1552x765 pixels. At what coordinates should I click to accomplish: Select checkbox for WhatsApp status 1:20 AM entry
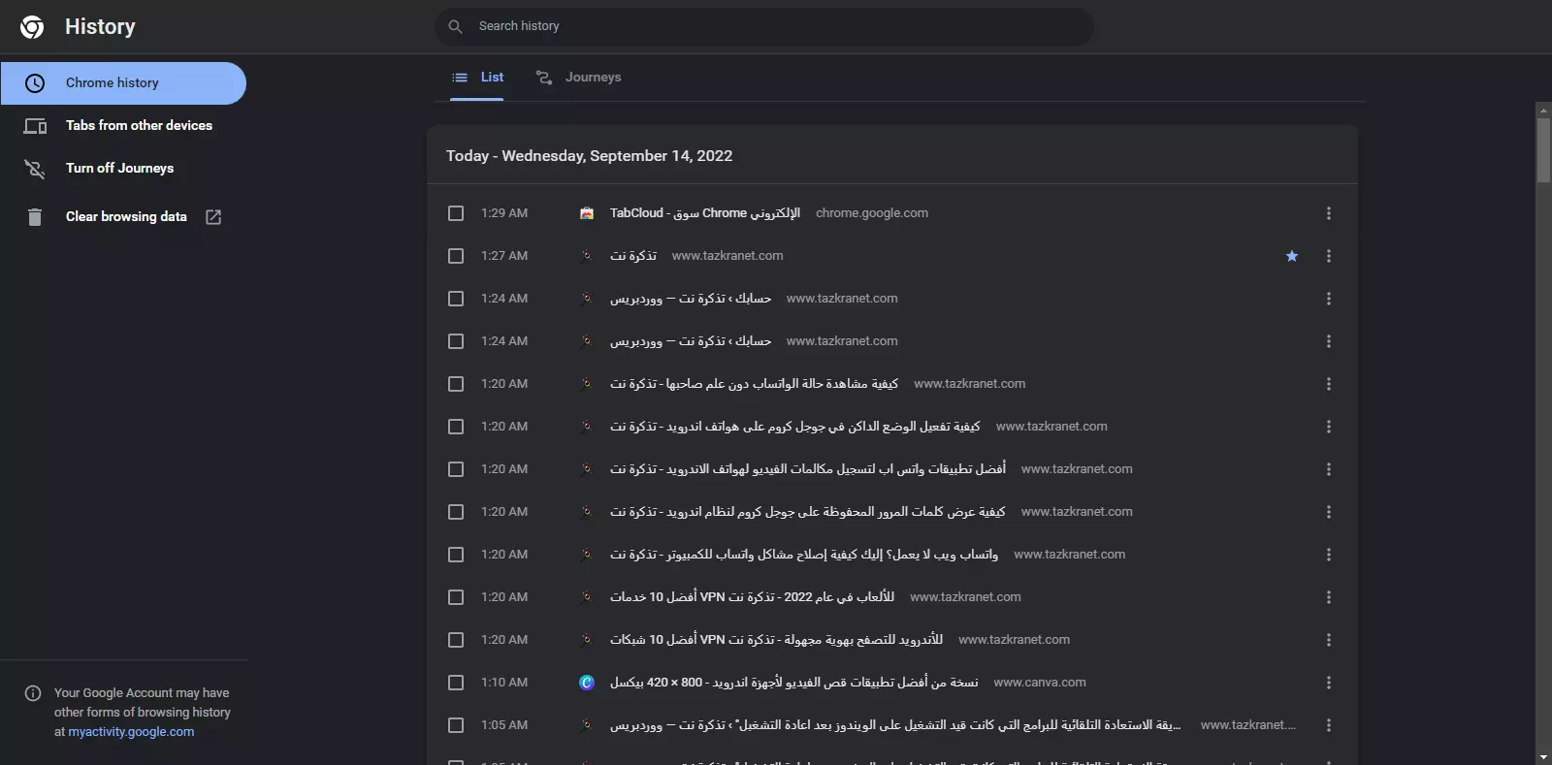(x=456, y=384)
